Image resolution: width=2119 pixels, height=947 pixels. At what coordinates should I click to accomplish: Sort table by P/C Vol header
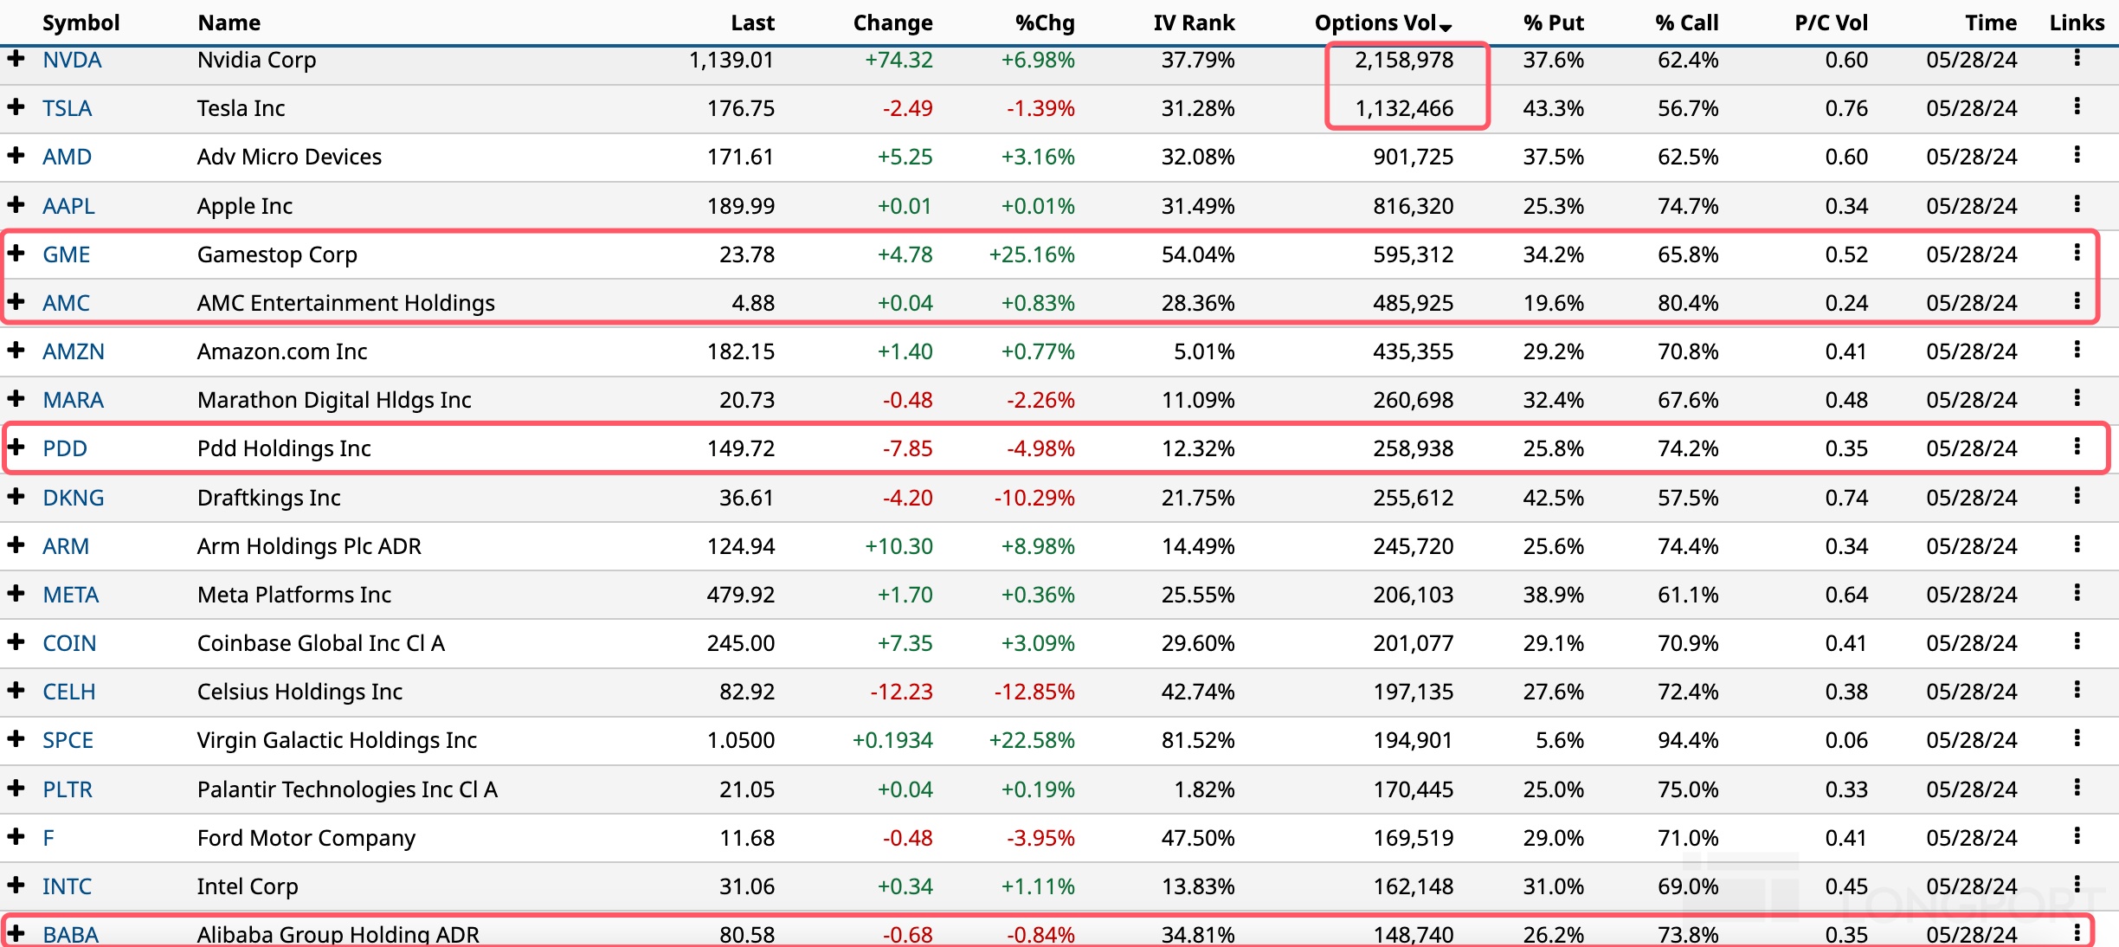(x=1831, y=23)
